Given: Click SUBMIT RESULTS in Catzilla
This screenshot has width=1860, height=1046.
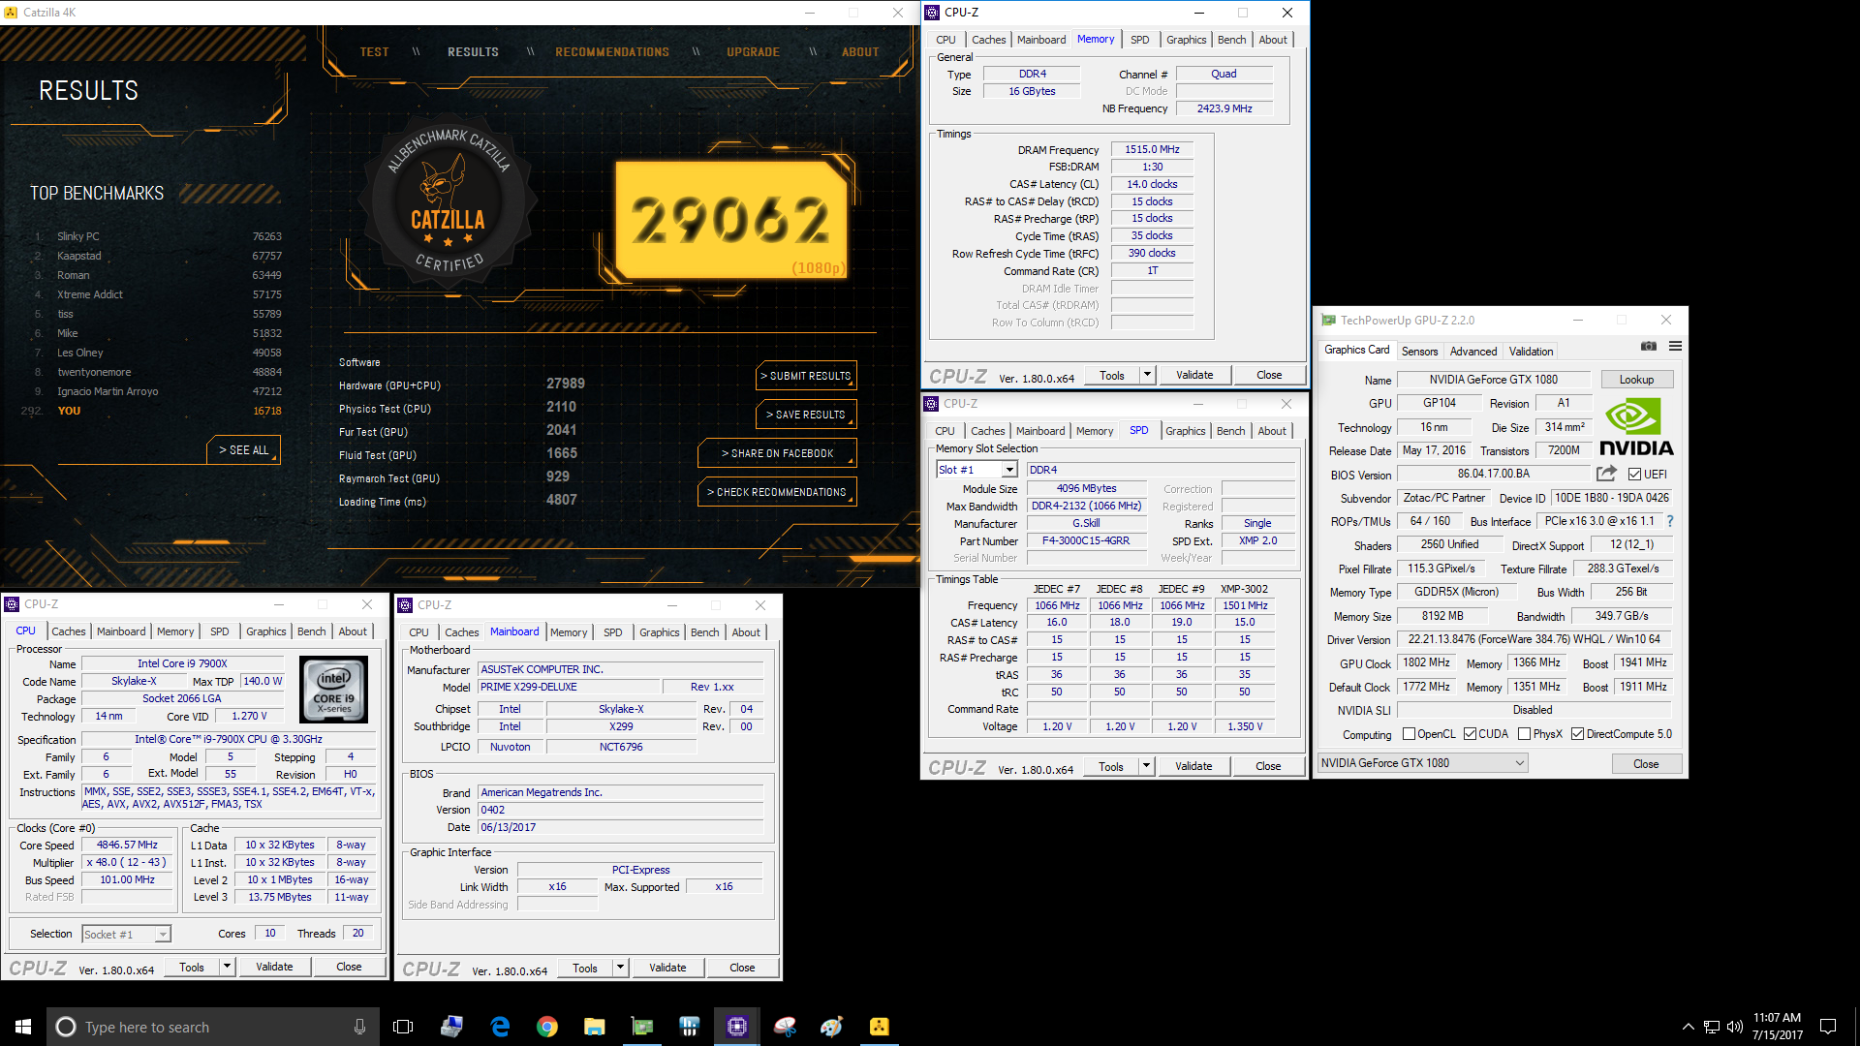Looking at the screenshot, I should pyautogui.click(x=806, y=376).
